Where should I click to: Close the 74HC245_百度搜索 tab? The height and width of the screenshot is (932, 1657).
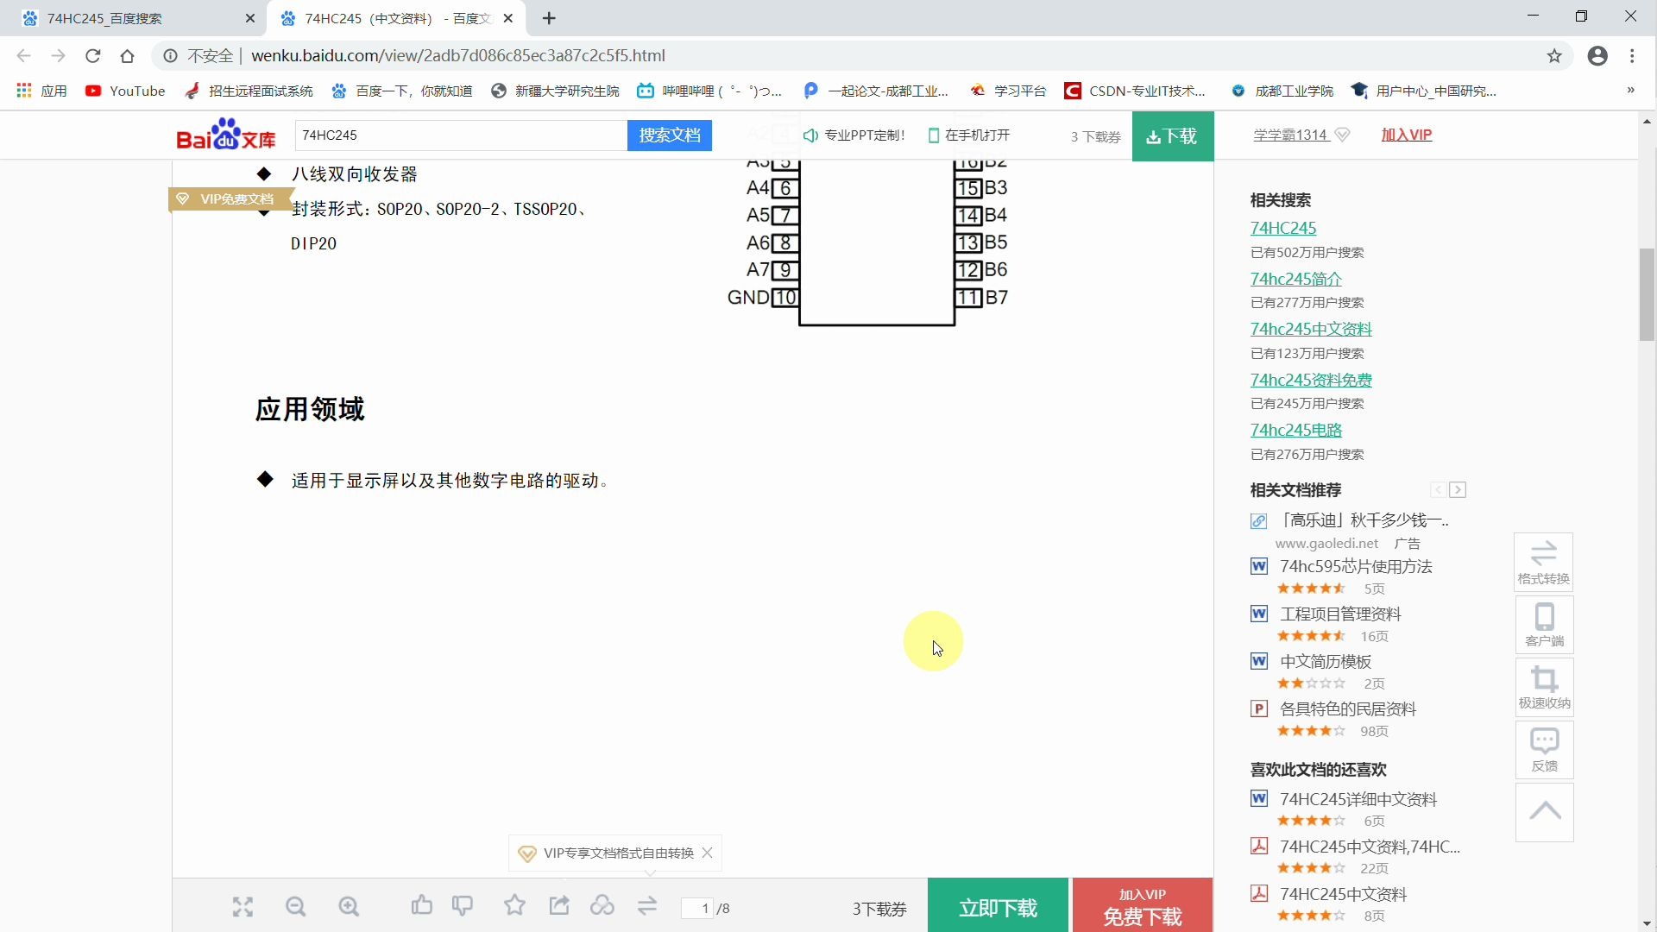point(250,18)
